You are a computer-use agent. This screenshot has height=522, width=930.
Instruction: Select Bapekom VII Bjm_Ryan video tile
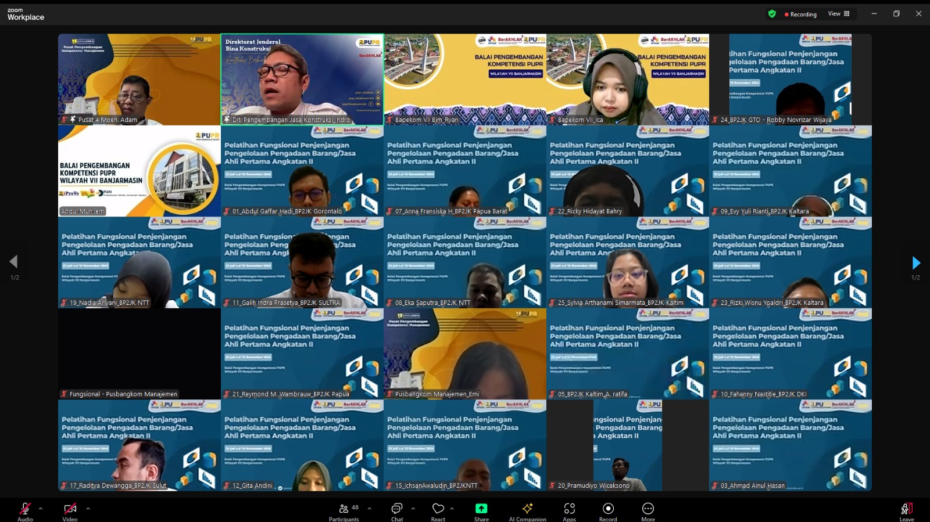(465, 80)
